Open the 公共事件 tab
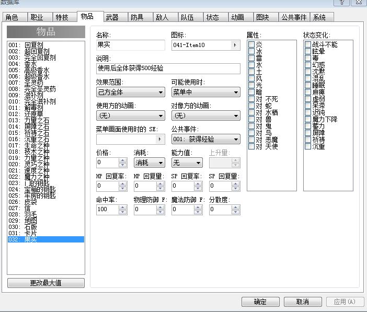Viewport: 367px width, 312px height. (294, 17)
